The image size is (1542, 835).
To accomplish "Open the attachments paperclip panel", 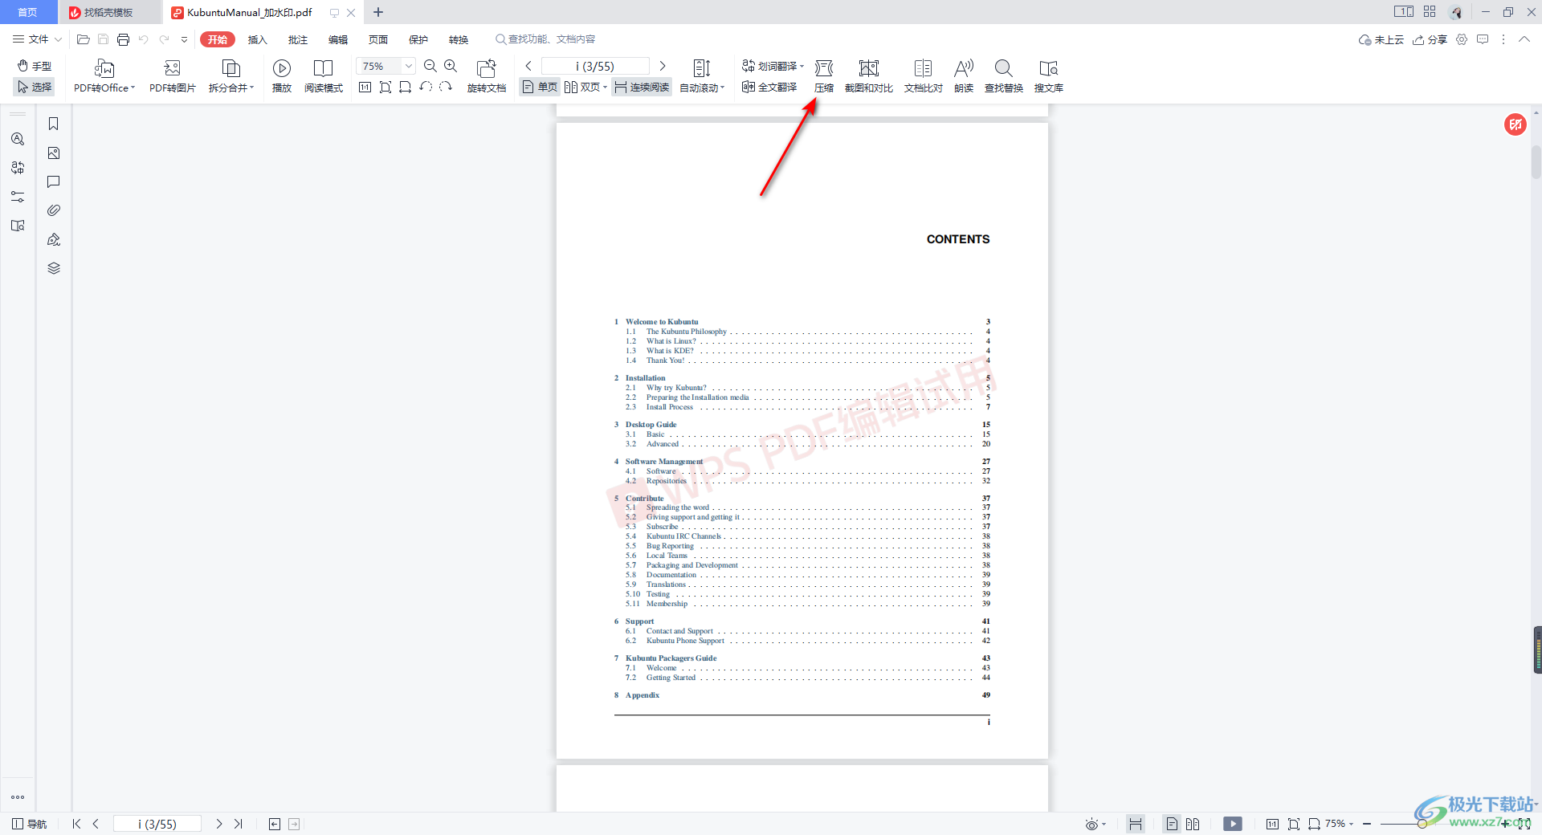I will (x=54, y=210).
